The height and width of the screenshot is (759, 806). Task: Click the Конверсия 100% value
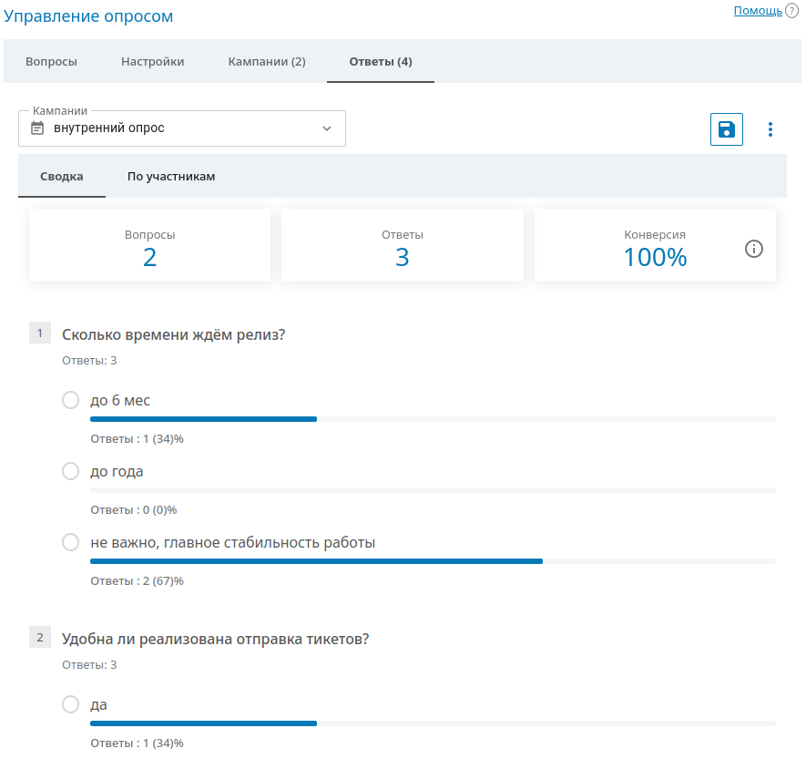[x=655, y=257]
